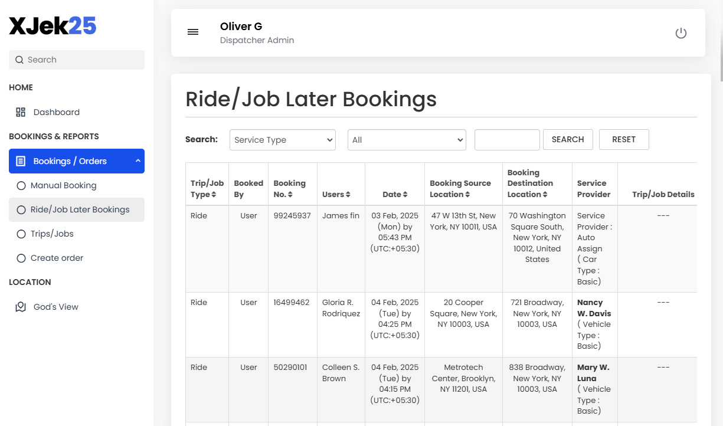The image size is (723, 426).
Task: Select the Trips/Jobs radio option
Action: (21, 233)
